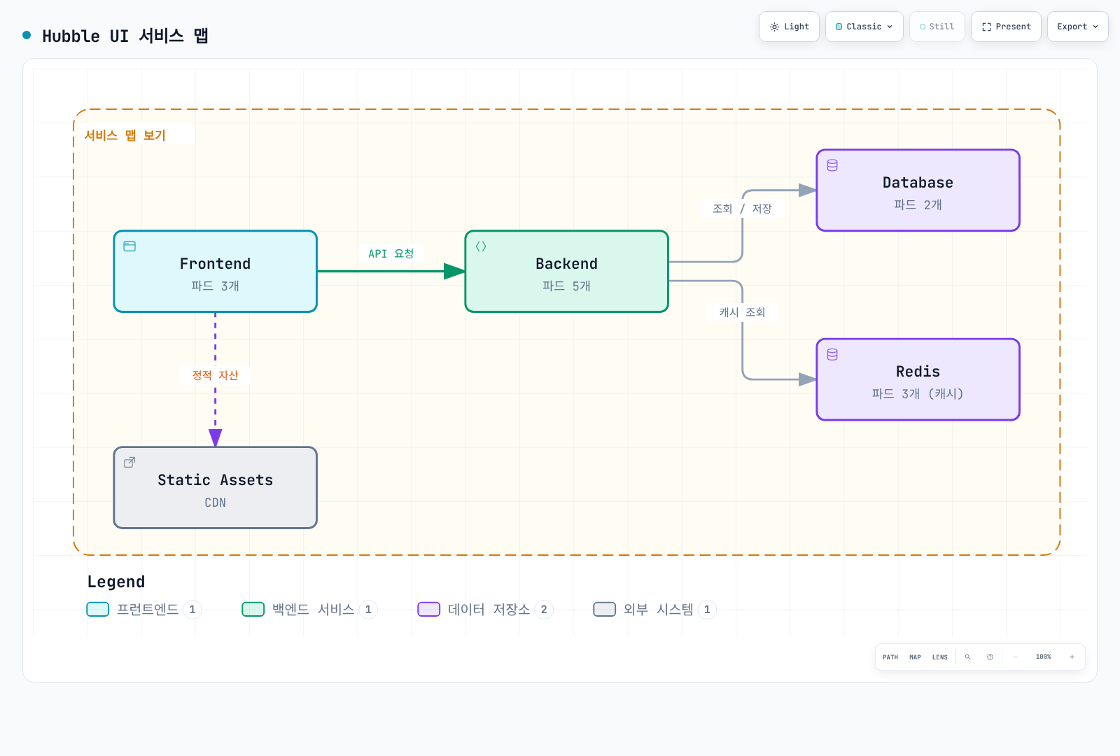Image resolution: width=1120 pixels, height=756 pixels.
Task: Click the 데이터 저장소 count badge '2'
Action: click(544, 610)
